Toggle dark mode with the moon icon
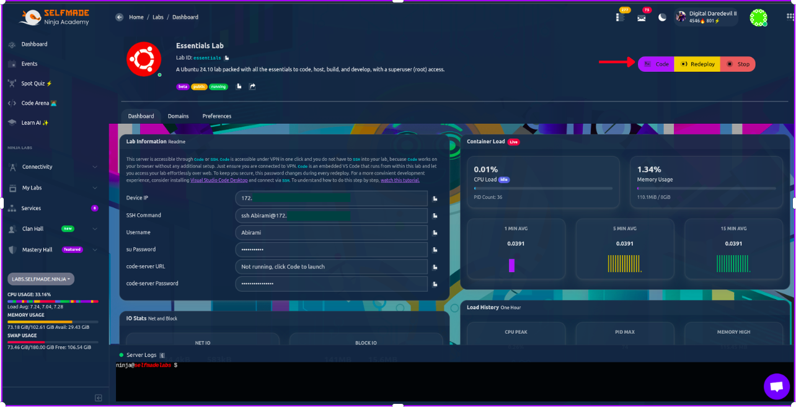Screen dimensions: 796x407 click(x=662, y=17)
